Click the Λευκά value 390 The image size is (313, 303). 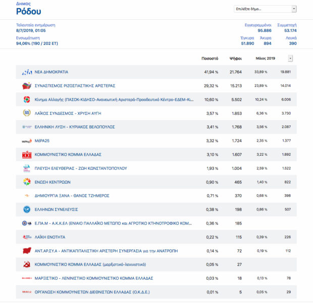click(293, 44)
